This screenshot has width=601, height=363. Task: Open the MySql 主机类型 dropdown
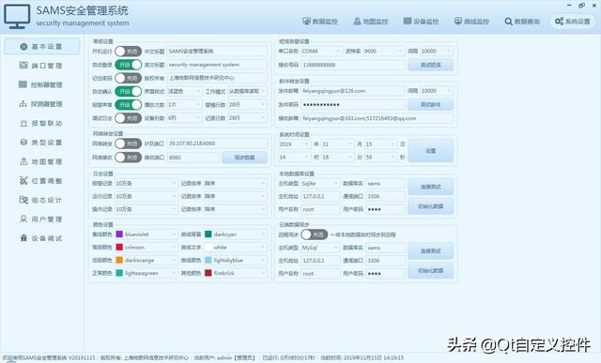point(320,248)
